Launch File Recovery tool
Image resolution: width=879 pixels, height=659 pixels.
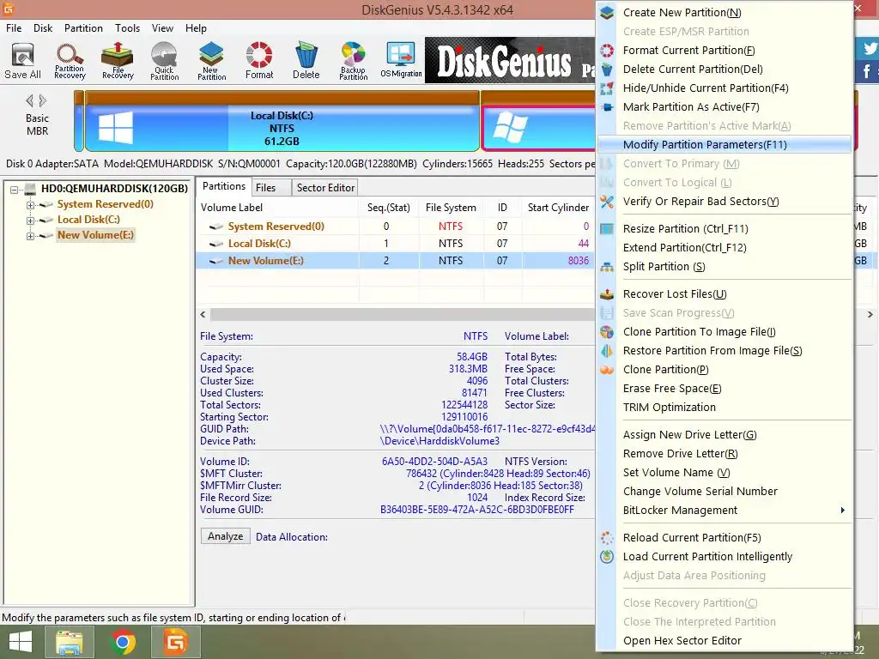tap(118, 61)
